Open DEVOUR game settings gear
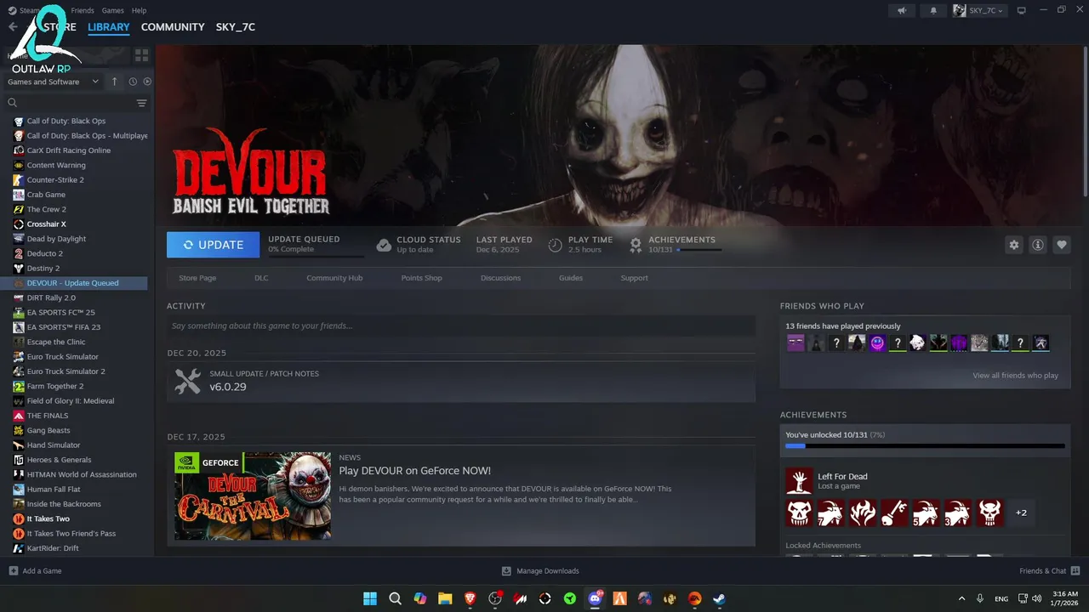Screen dimensions: 1089x612 pos(1013,245)
